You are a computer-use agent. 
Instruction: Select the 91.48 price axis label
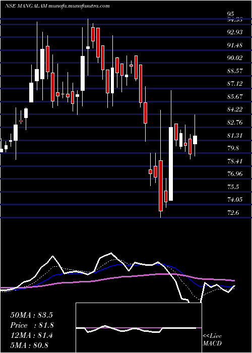235,45
